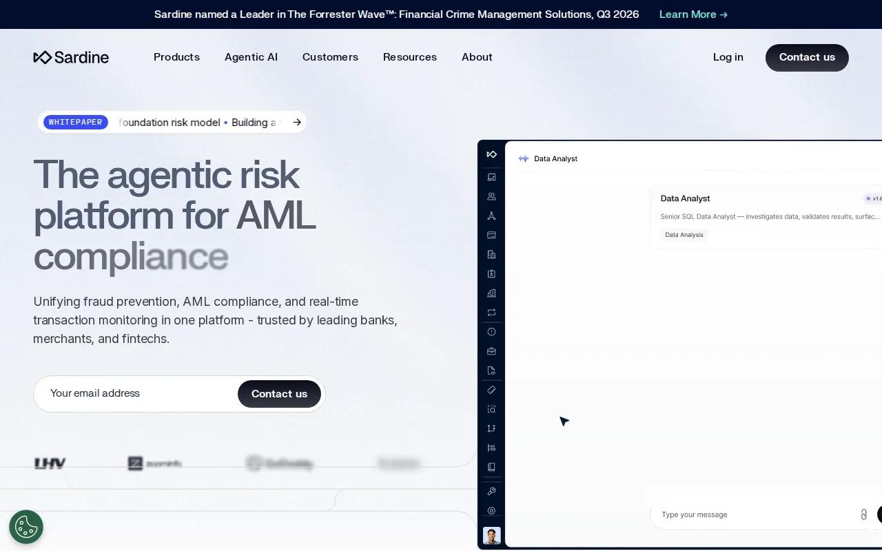Open the credit card icon in the sidebar
The width and height of the screenshot is (882, 551).
[491, 235]
